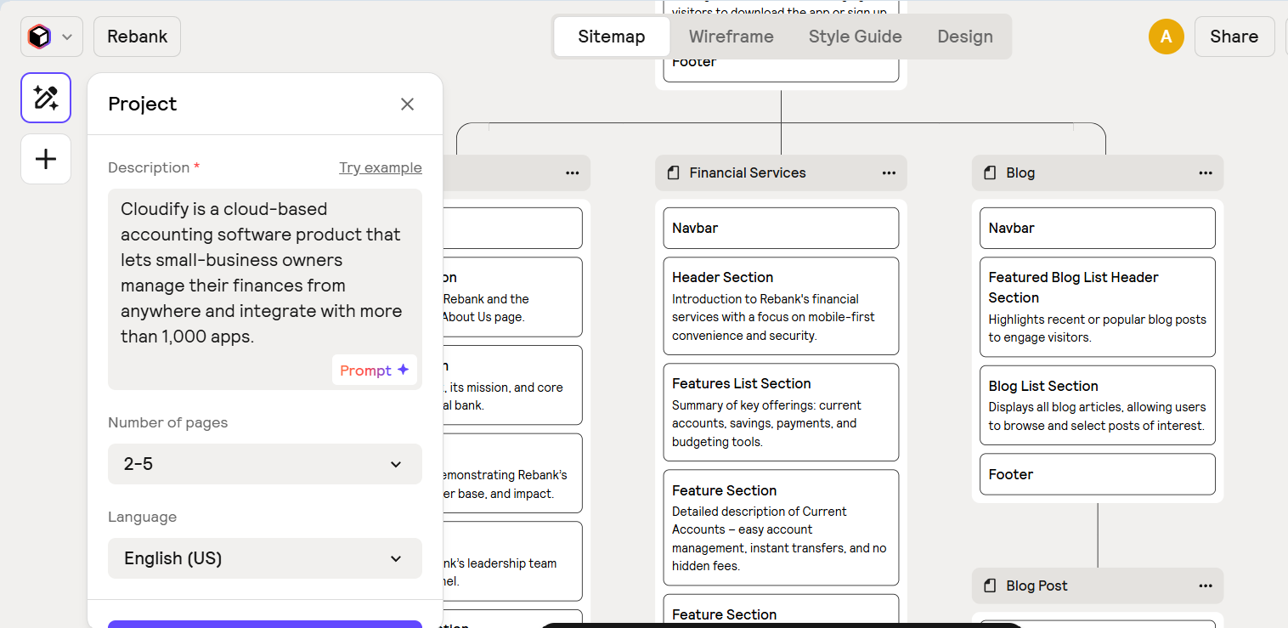
Task: Open Financial Services page options menu
Action: click(x=889, y=173)
